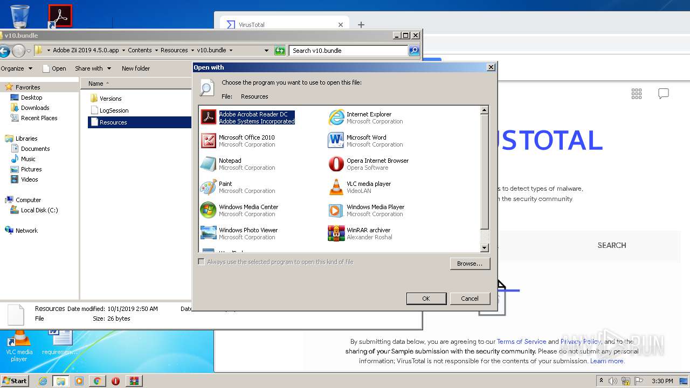Click the Action Center flag tray icon
Image resolution: width=690 pixels, height=388 pixels.
[x=638, y=381]
